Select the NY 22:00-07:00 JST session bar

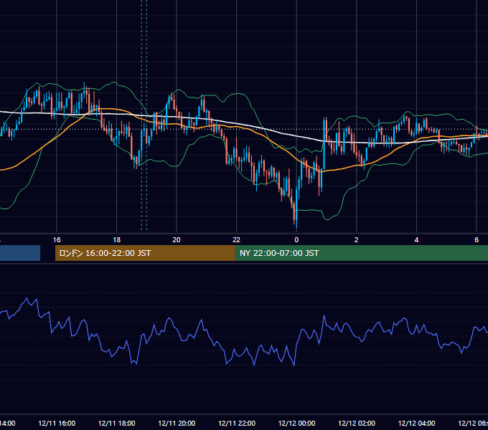click(362, 253)
